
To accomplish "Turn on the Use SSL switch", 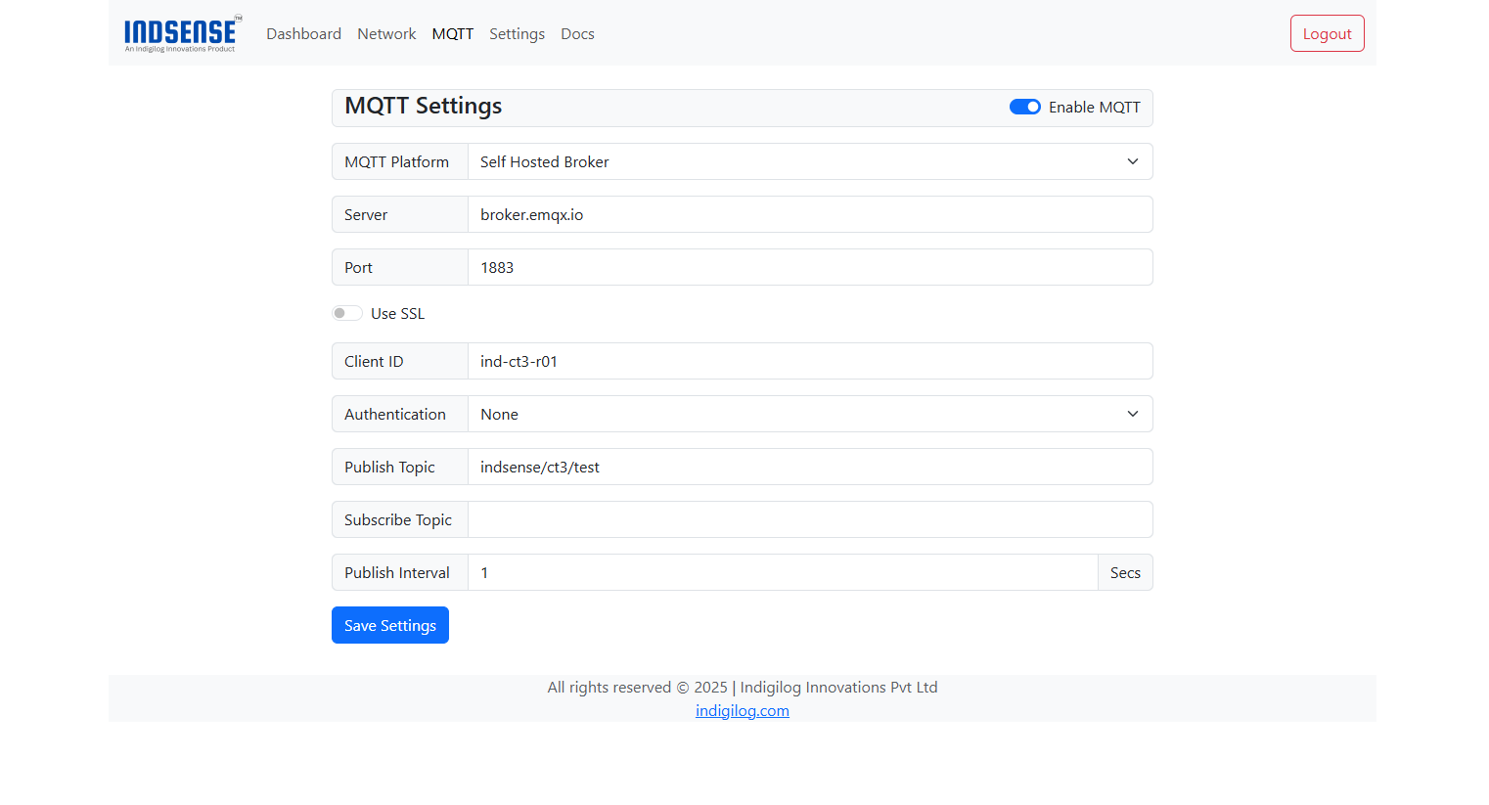I will click(x=346, y=312).
